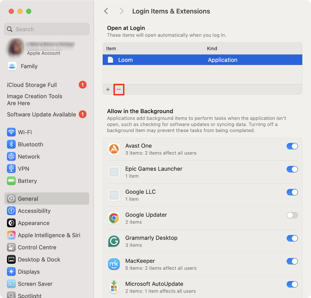The image size is (311, 298).
Task: Click the forward navigation chevron
Action: [x=122, y=11]
